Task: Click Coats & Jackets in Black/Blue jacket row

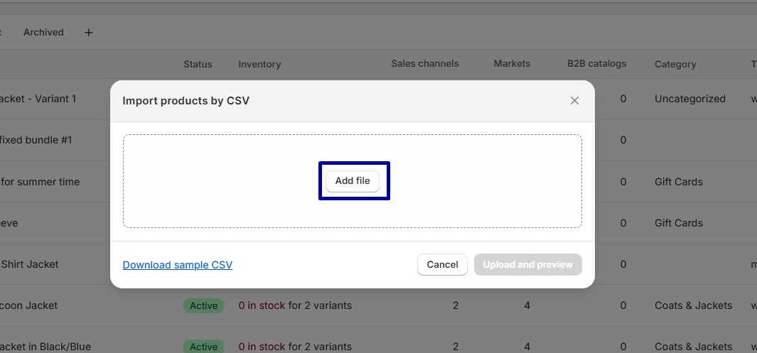Action: pos(693,347)
